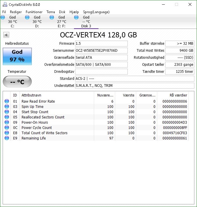Click the -- °C temperature button
Image resolution: width=197 pixels, height=207 pixels.
point(17,82)
